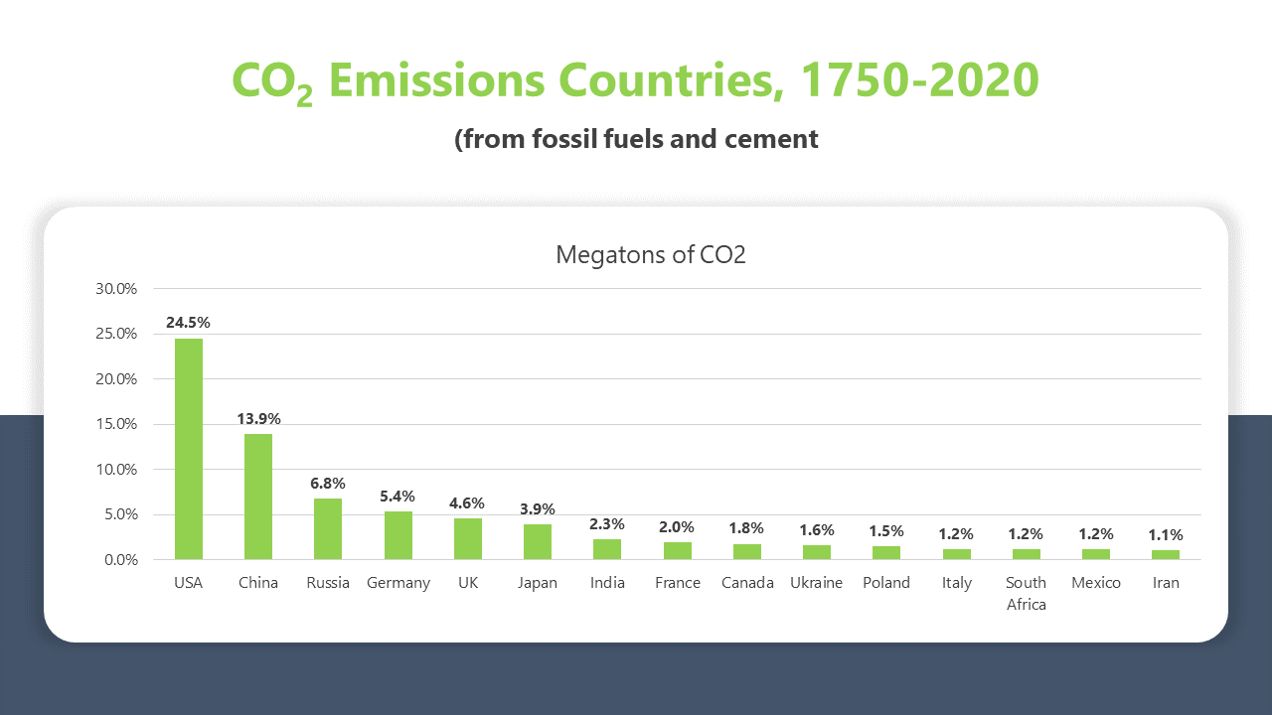Screen dimensions: 1272x715
Task: Select the Russia bar
Action: 328,528
